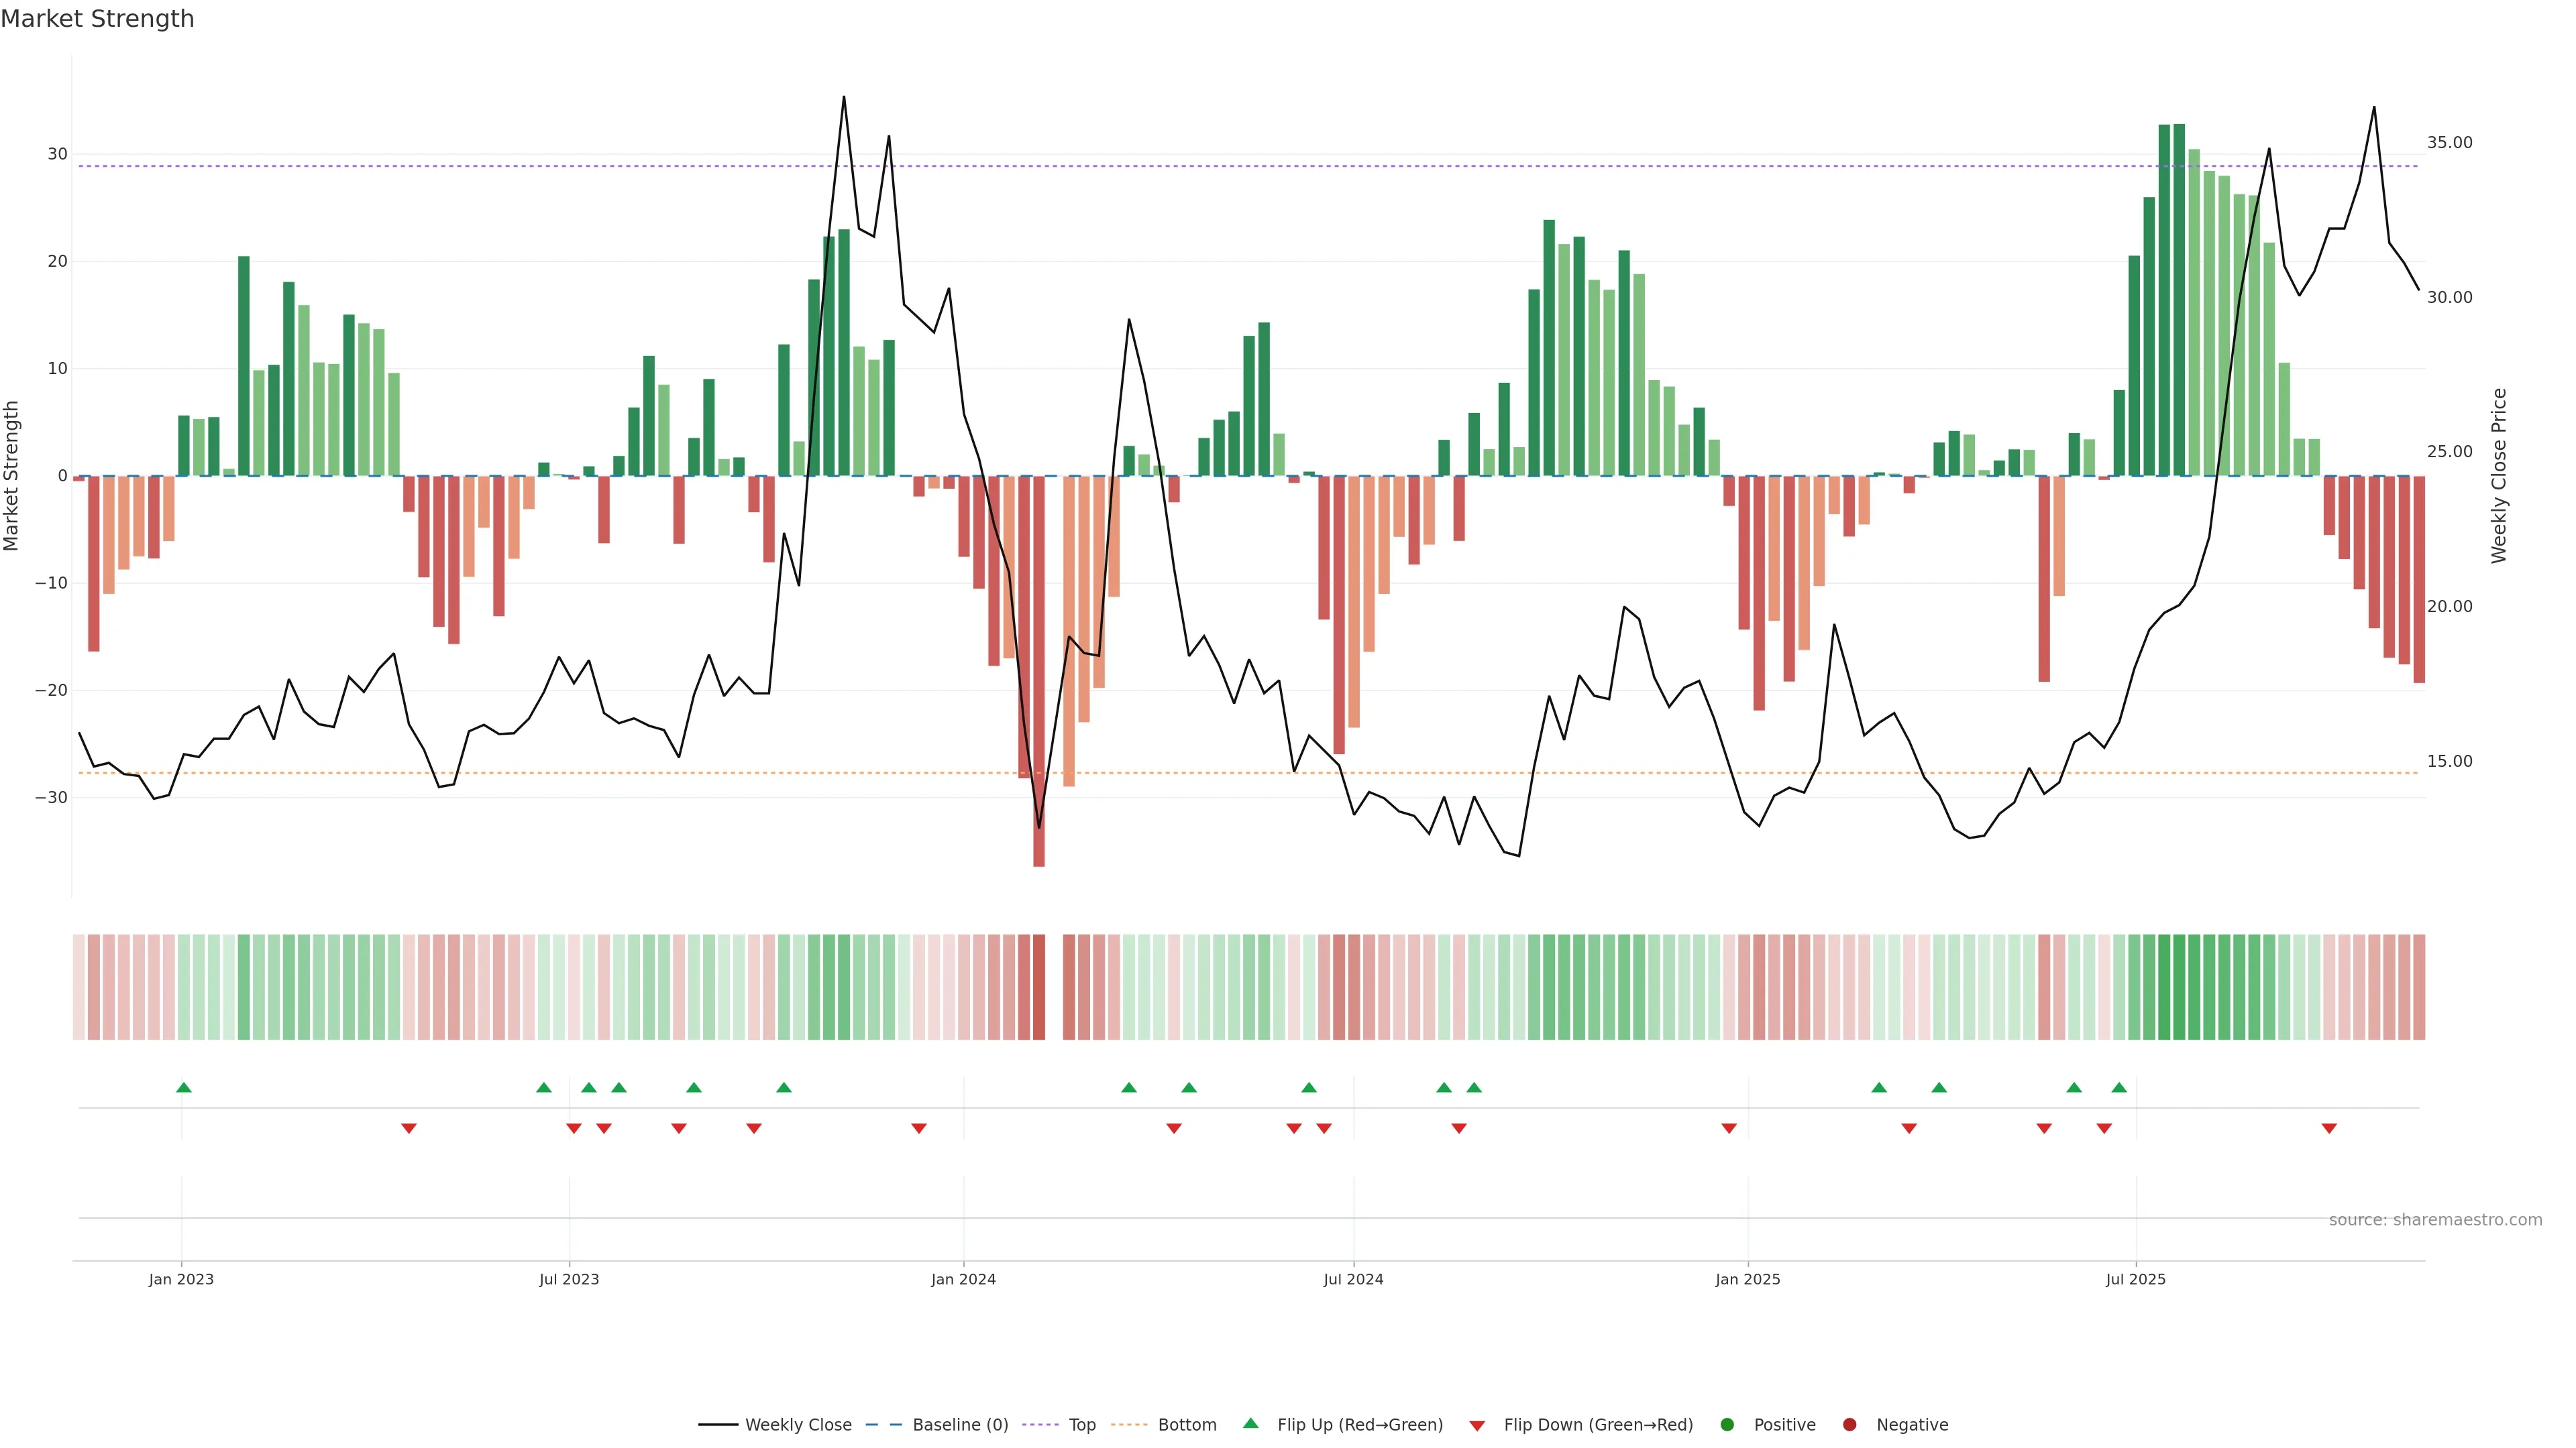Click the last red flip-down marker at far right
2576x1448 pixels.
point(2329,1128)
